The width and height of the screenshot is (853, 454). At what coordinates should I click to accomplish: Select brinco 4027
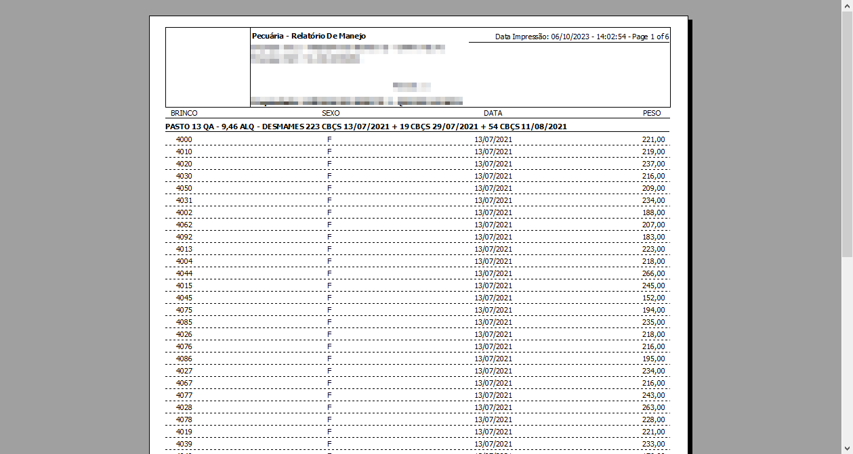click(x=184, y=371)
